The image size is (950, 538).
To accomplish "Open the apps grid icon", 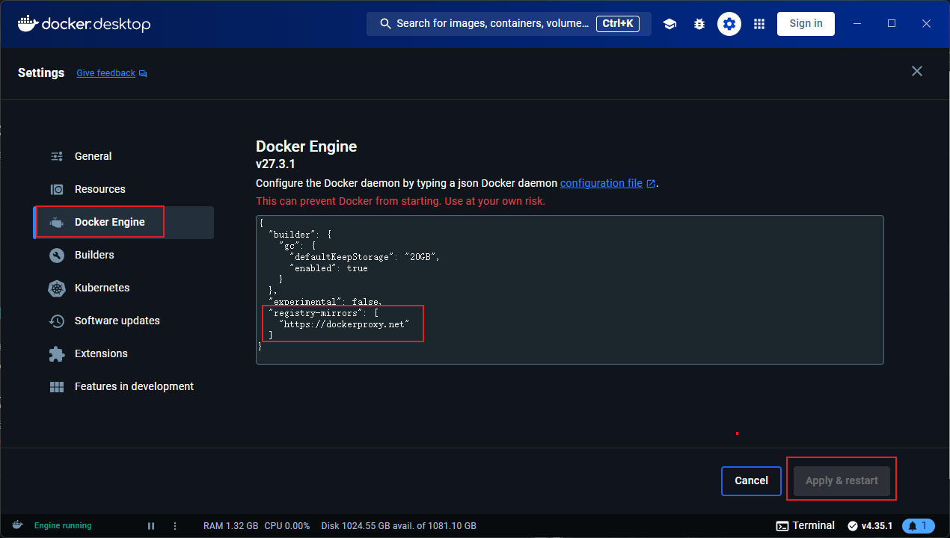I will click(x=759, y=24).
